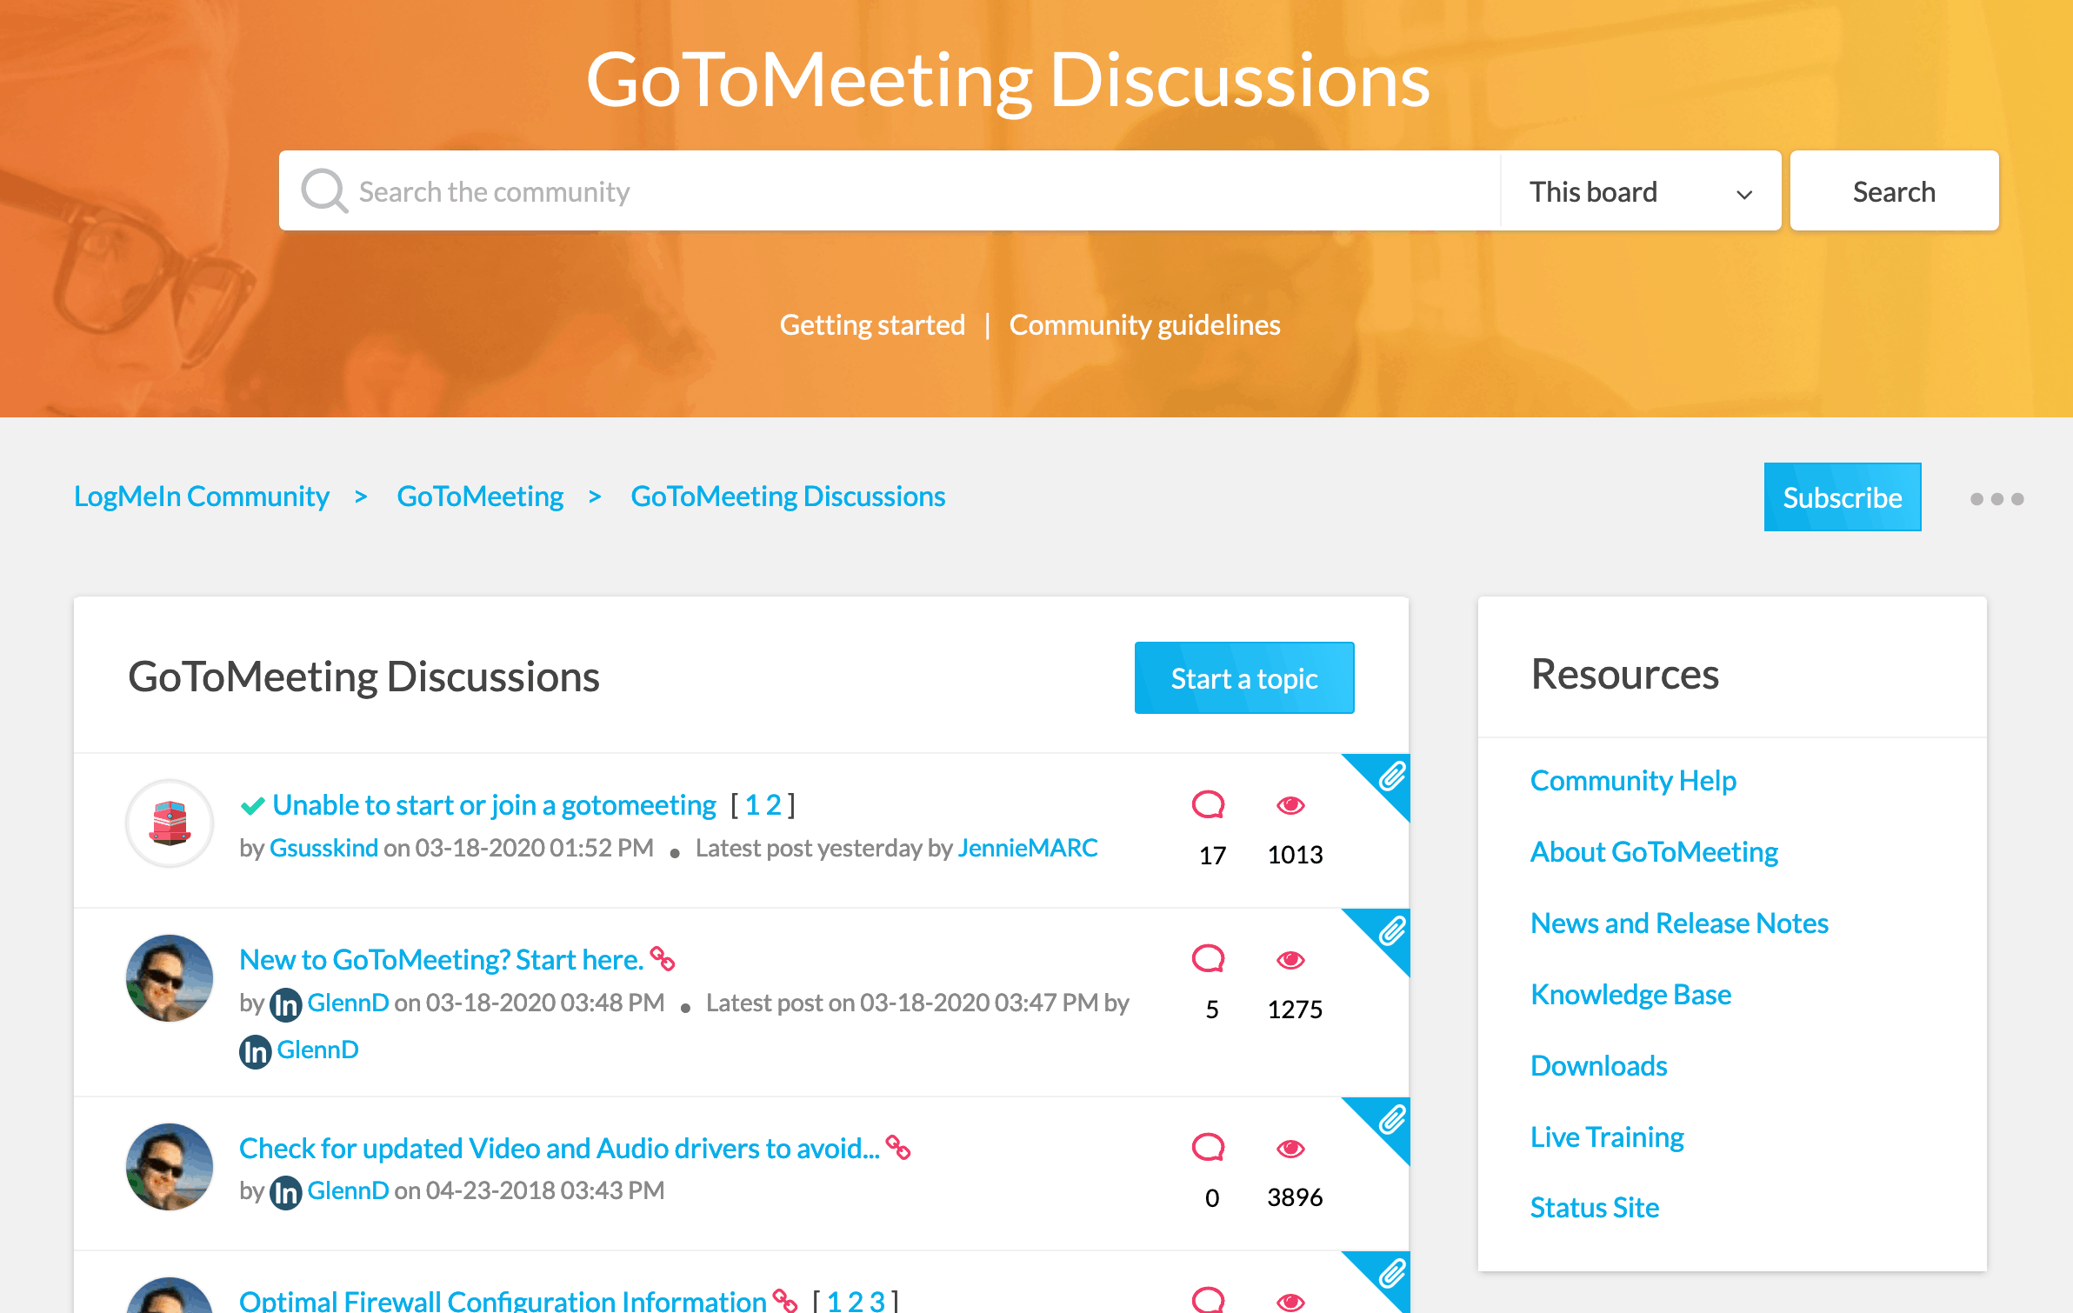Viewport: 2073px width, 1313px height.
Task: Open Knowledge Base resource link
Action: [x=1630, y=994]
